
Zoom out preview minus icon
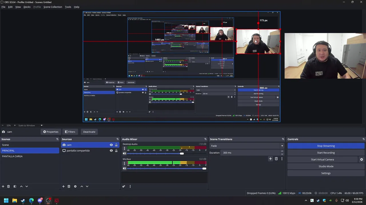(3, 125)
